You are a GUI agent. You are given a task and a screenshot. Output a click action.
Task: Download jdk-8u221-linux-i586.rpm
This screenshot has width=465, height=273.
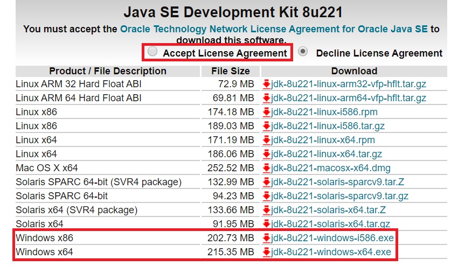point(324,112)
